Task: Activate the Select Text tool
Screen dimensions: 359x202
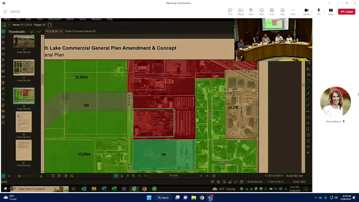Action: pyautogui.click(x=128, y=176)
